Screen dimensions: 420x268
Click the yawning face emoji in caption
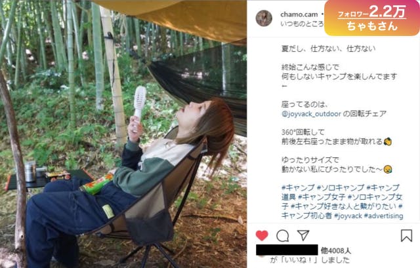[388, 169]
